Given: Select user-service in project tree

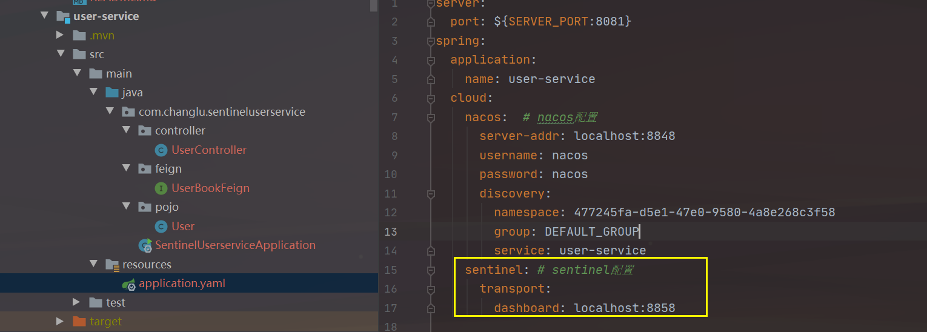Looking at the screenshot, I should pyautogui.click(x=106, y=16).
